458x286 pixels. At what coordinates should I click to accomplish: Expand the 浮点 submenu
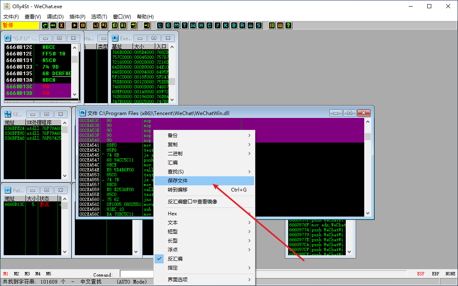[204, 250]
